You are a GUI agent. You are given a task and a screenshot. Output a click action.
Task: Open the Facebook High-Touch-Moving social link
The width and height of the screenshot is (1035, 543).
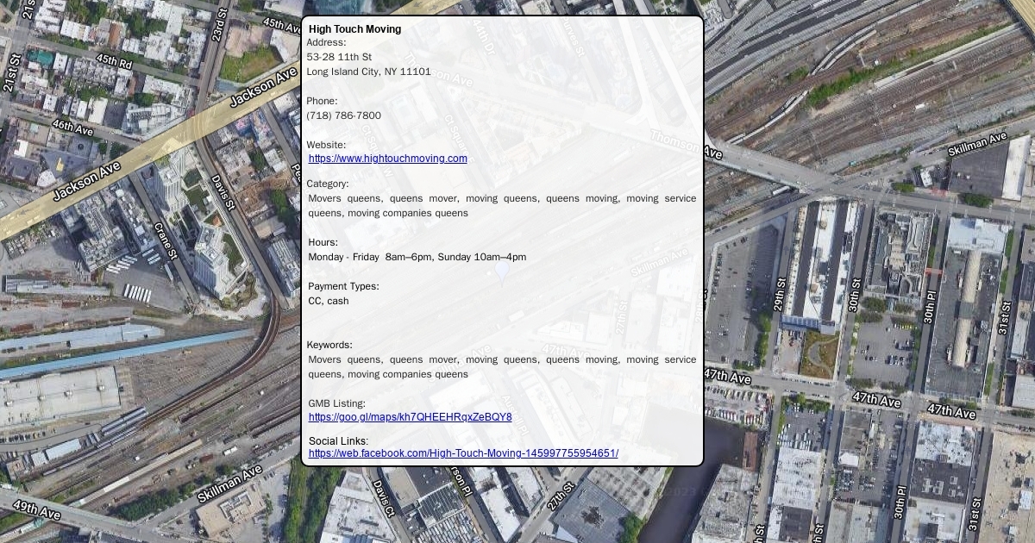pos(463,453)
